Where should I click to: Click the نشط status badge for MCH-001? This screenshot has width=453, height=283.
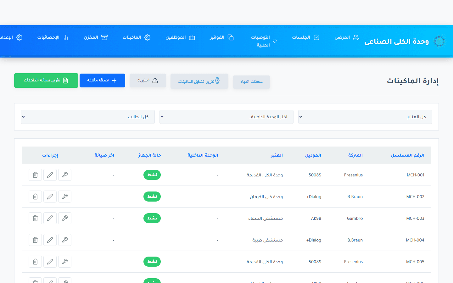(x=152, y=175)
